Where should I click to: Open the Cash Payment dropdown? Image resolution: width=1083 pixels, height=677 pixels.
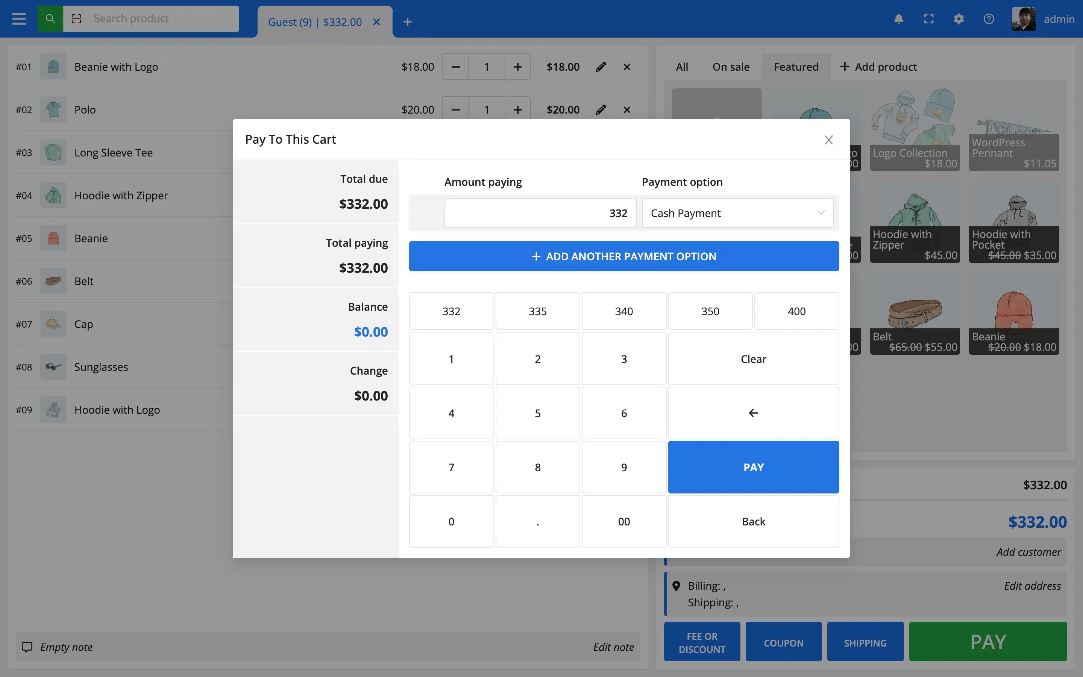737,213
